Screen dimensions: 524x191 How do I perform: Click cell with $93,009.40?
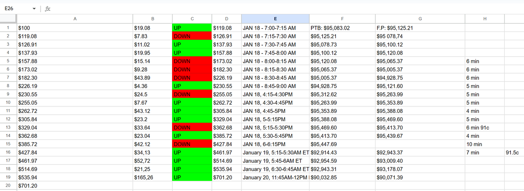click(x=420, y=160)
